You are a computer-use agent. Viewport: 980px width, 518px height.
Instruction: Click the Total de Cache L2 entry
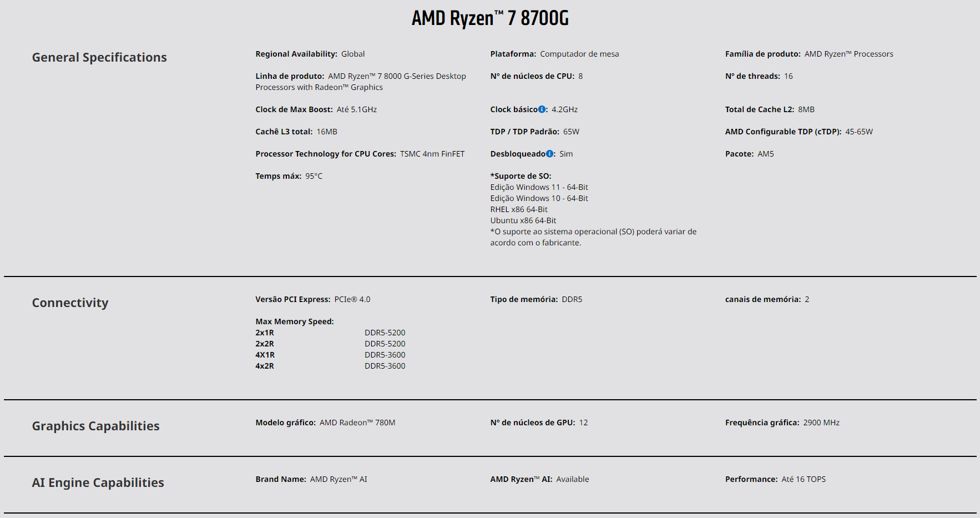(x=770, y=109)
